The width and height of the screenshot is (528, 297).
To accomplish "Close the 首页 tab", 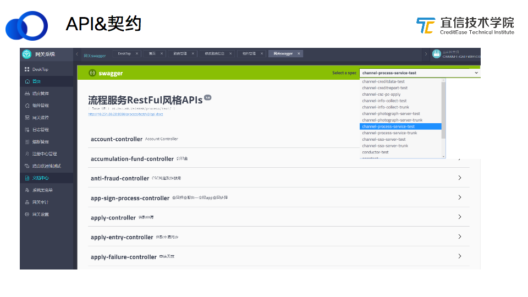I will click(162, 53).
